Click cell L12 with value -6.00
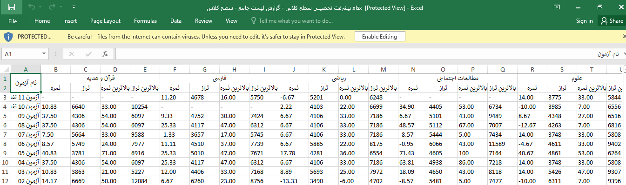This screenshot has height=185, width=626. (353, 181)
